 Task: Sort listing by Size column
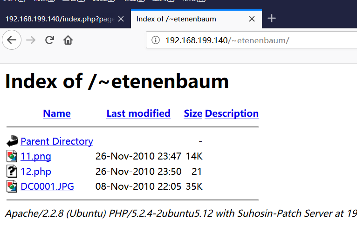point(193,113)
